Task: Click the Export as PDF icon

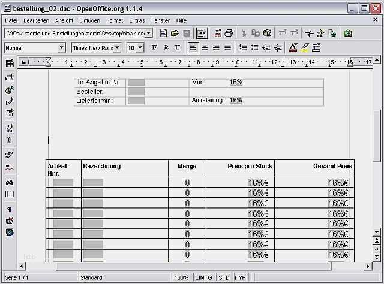Action: pos(217,33)
